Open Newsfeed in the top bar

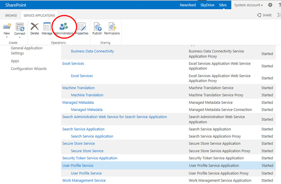click(188, 5)
